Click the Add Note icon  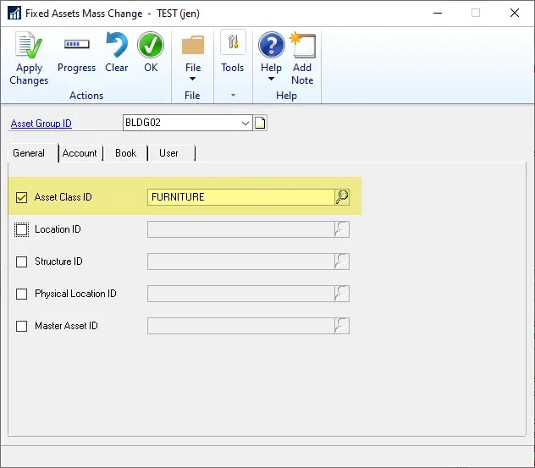point(302,46)
